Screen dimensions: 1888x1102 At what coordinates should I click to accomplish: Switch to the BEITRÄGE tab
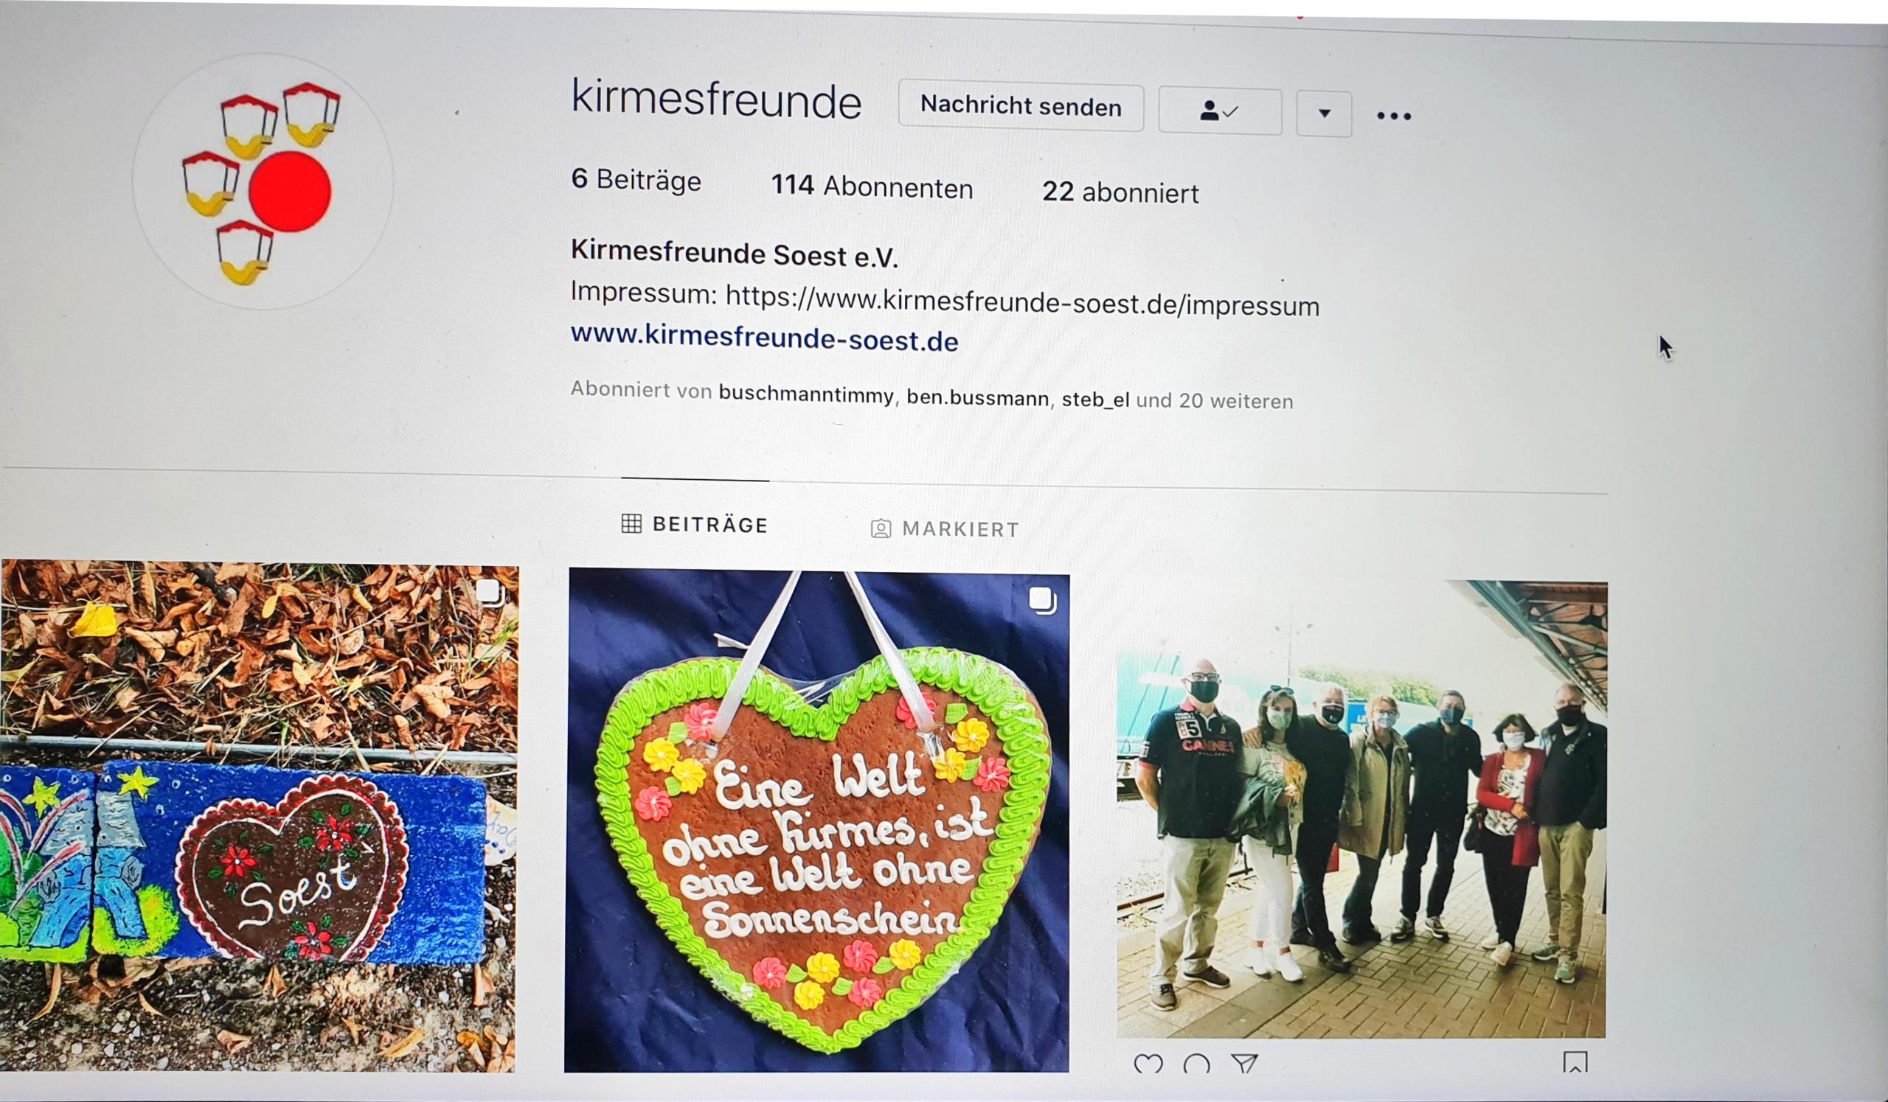coord(695,525)
